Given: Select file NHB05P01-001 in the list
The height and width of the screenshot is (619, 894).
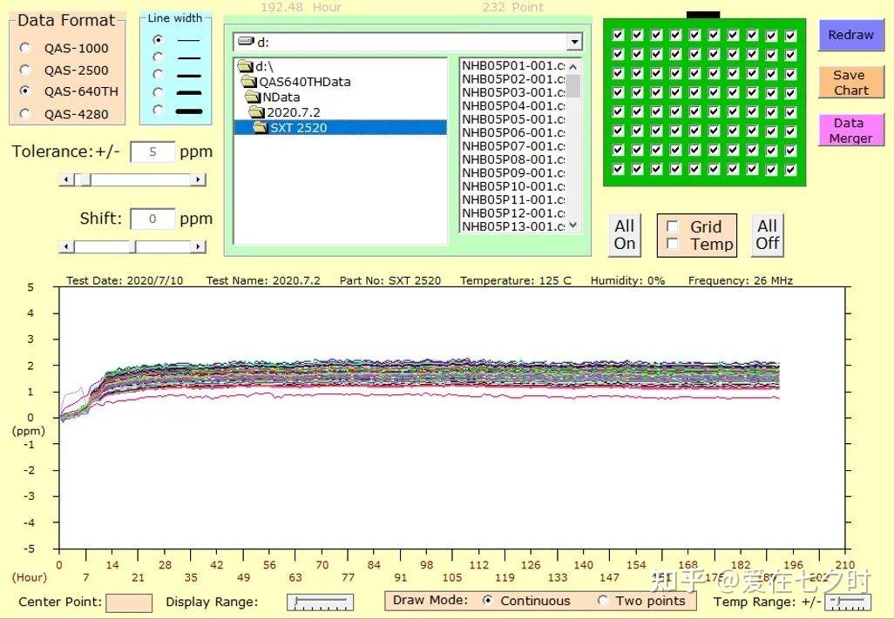Looking at the screenshot, I should coord(513,65).
